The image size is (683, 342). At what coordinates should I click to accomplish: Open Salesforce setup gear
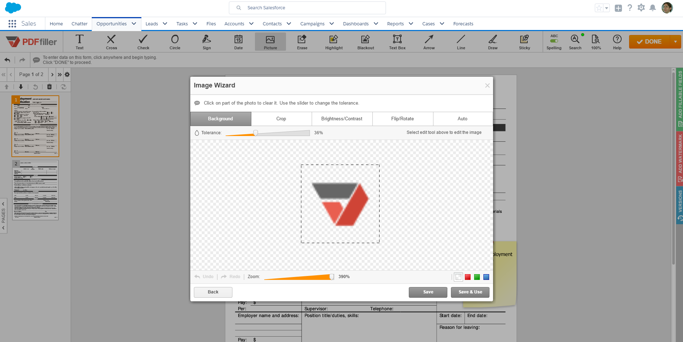coord(641,8)
